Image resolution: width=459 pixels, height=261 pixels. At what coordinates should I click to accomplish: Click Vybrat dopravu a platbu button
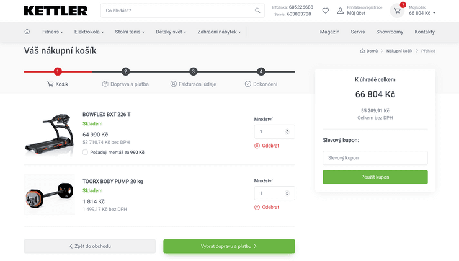[229, 246]
